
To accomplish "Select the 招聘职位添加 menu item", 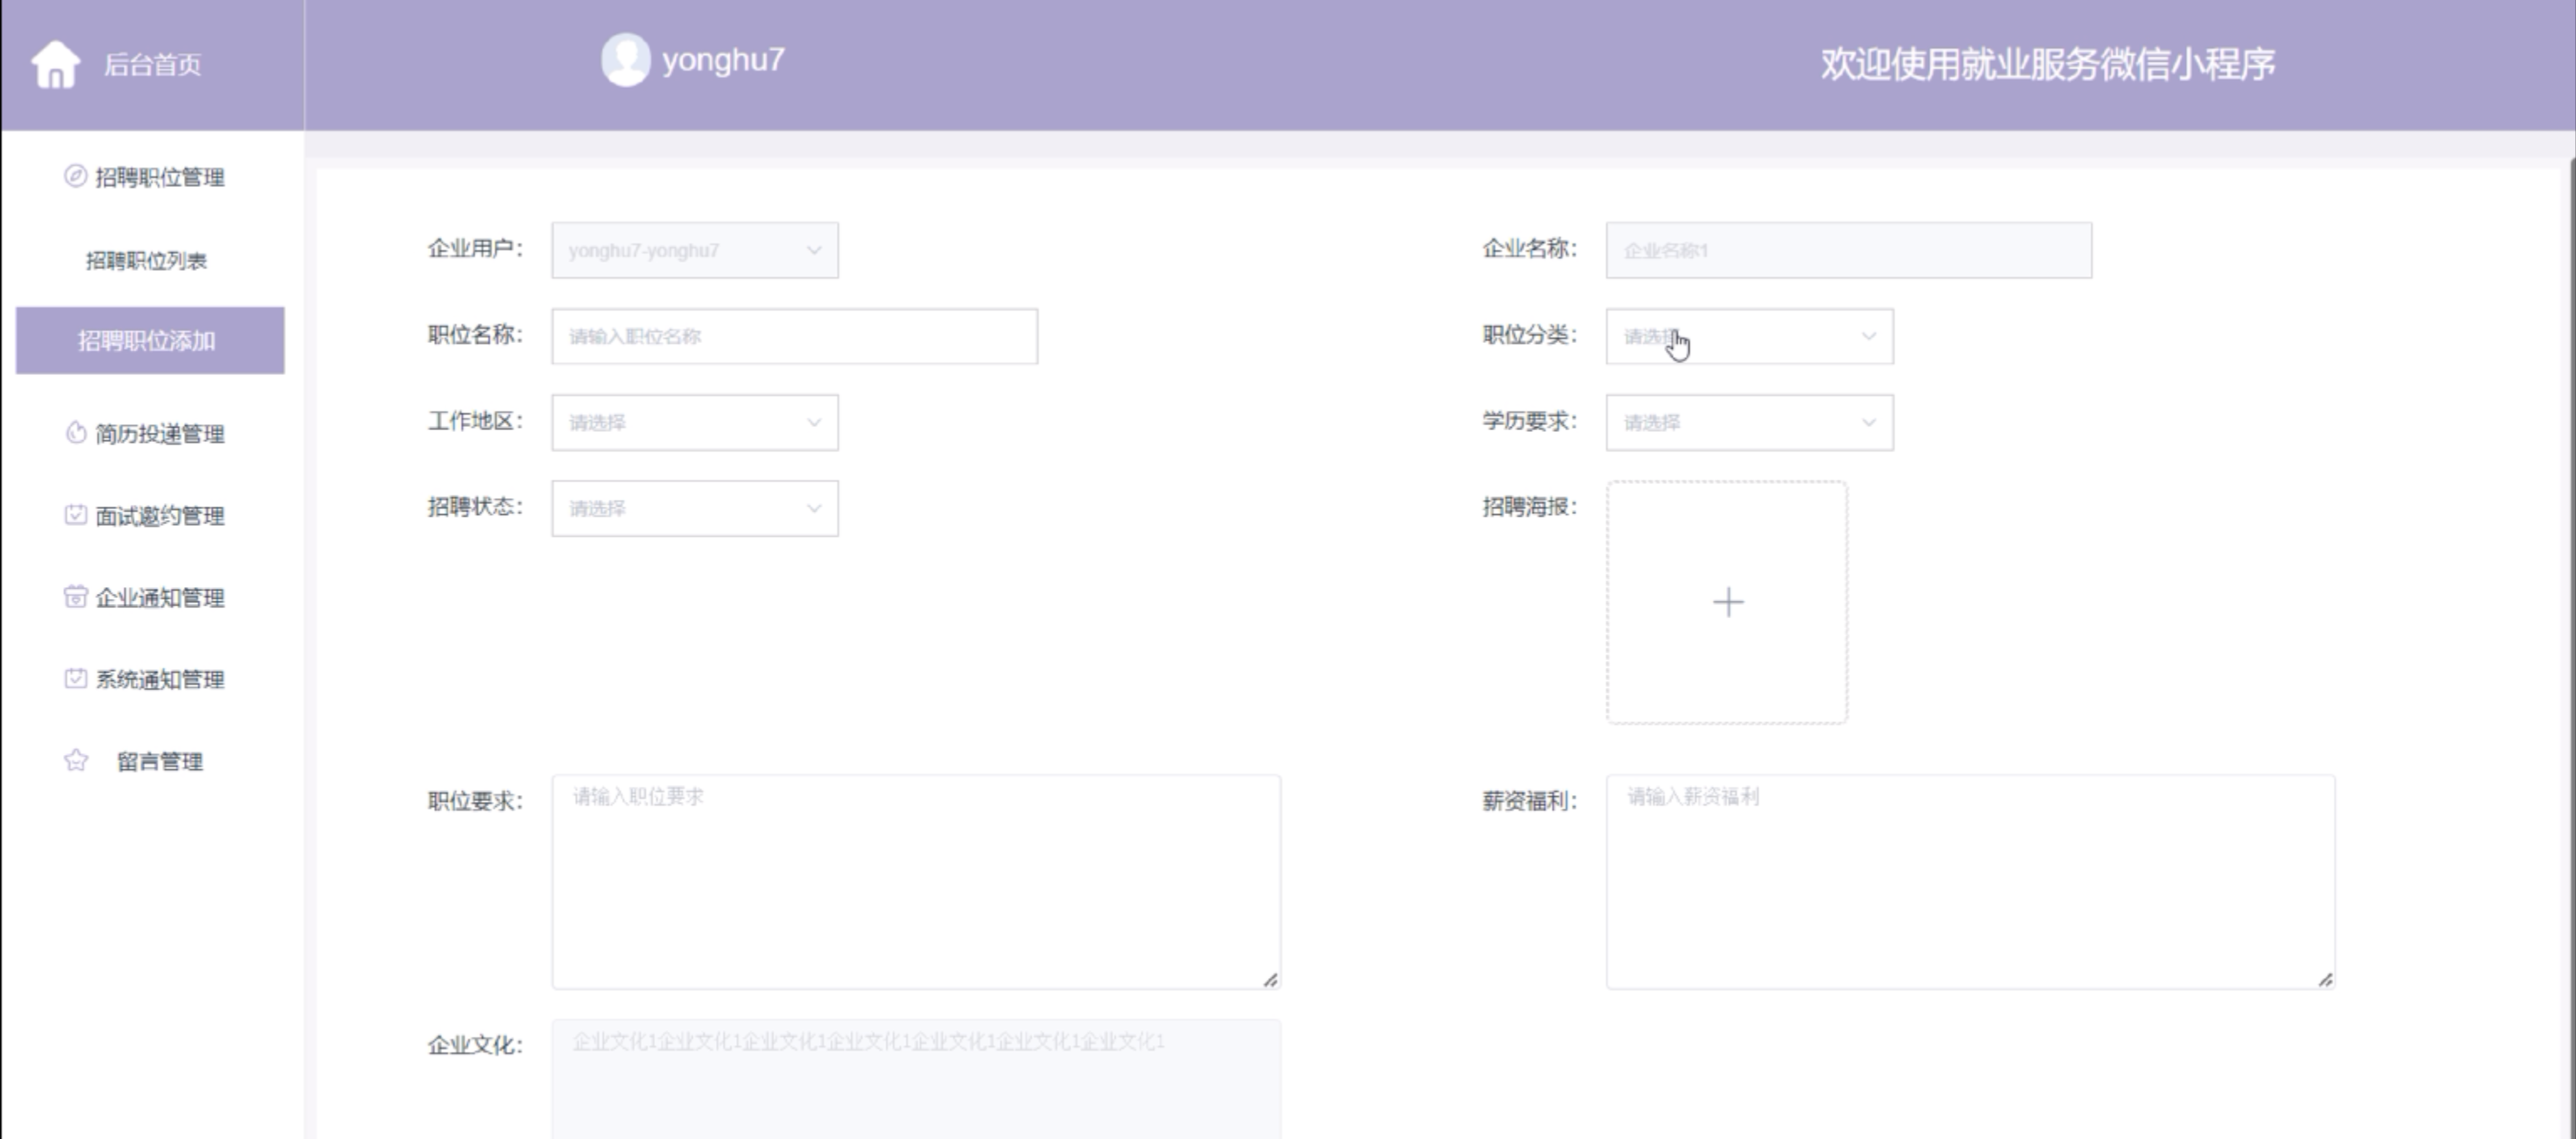I will click(x=149, y=341).
